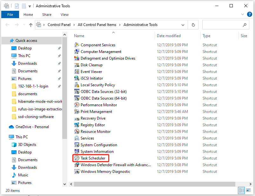255x196 pixels.
Task: Open Music folder in navigation pane
Action: coord(23,175)
